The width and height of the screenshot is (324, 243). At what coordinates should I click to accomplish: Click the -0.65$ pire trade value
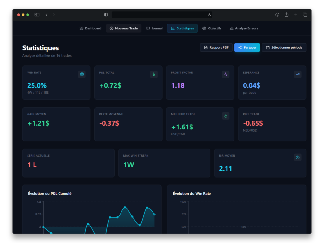tap(253, 123)
